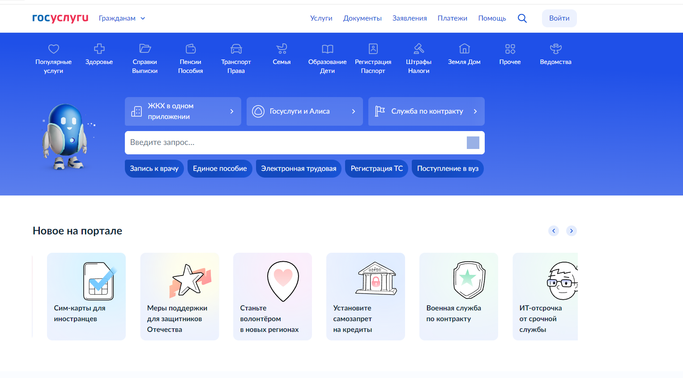The width and height of the screenshot is (683, 378).
Task: Expand the Гражданам dropdown
Action: [122, 18]
